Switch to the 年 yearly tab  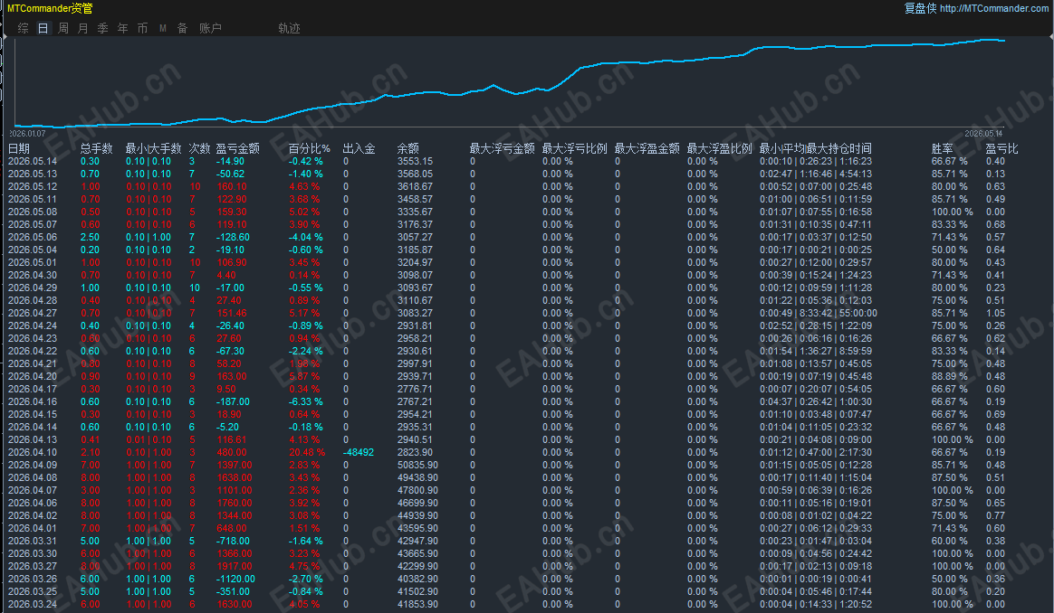pyautogui.click(x=122, y=28)
